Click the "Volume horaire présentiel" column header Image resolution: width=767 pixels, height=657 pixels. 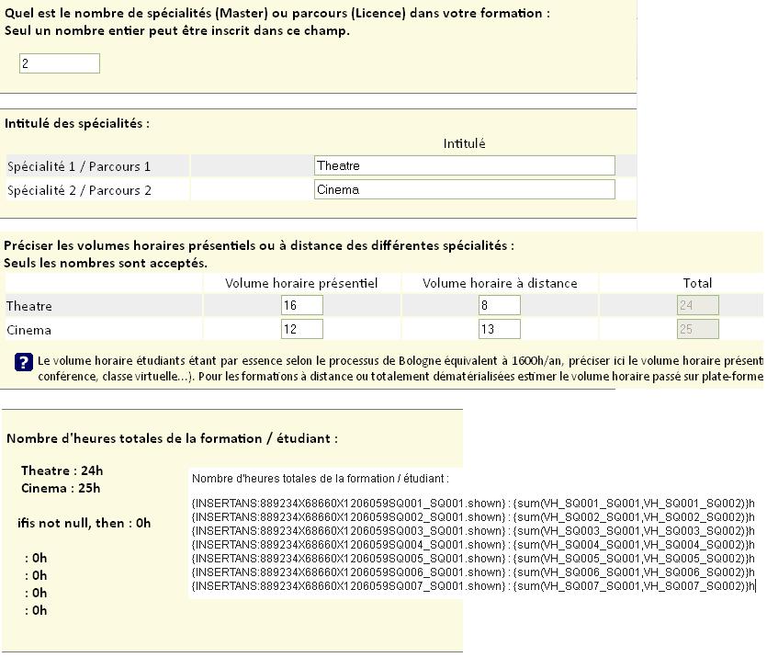point(301,283)
